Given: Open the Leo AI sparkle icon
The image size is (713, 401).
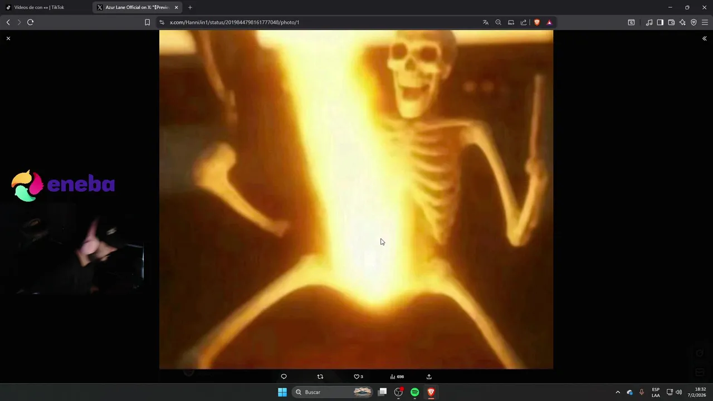Looking at the screenshot, I should tap(682, 22).
